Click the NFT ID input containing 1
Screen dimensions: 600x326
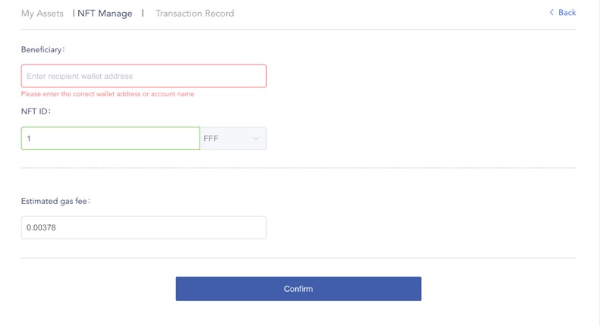point(111,139)
